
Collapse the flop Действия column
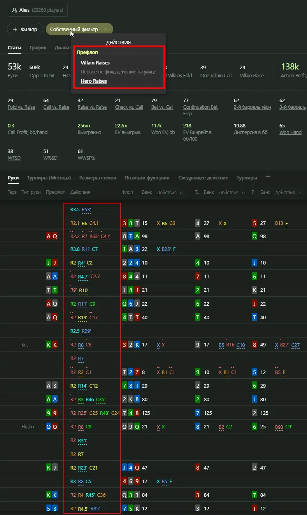(181, 193)
